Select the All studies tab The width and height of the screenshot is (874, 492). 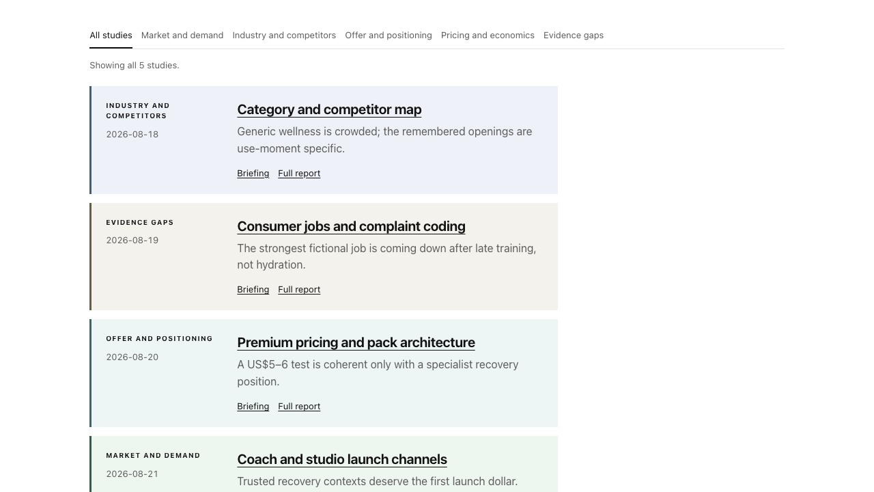(111, 36)
